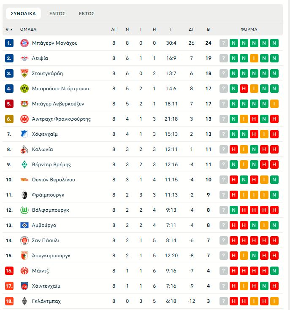The image size is (290, 310).
Task: Click the Eintracht Frankfurt club logo
Action: 24,119
